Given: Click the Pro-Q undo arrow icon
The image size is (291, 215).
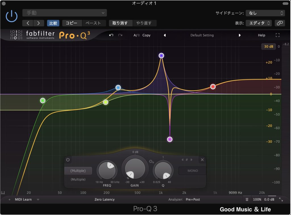Looking at the screenshot, I should 111,35.
